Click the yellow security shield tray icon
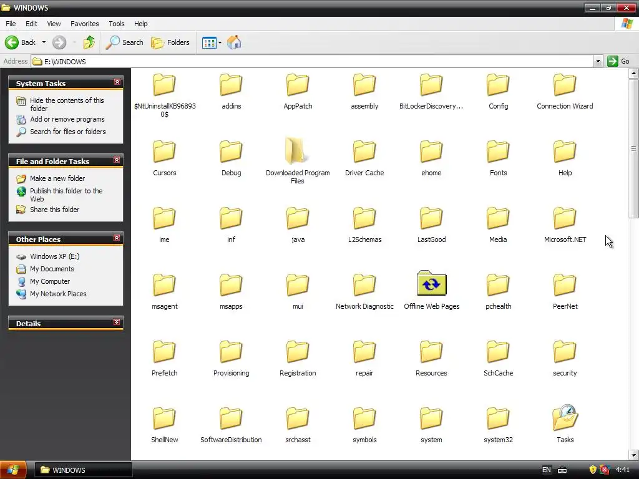Image resolution: width=639 pixels, height=479 pixels. (593, 470)
